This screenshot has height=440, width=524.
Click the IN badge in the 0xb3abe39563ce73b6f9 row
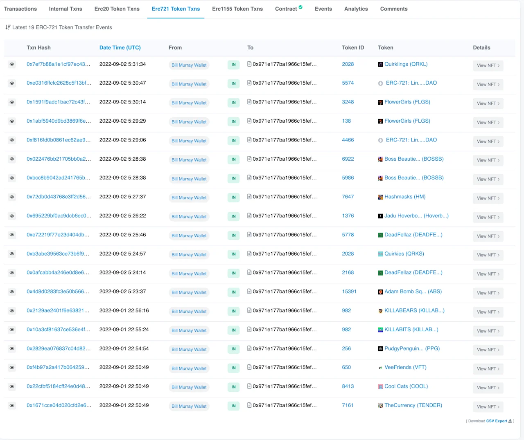[233, 254]
